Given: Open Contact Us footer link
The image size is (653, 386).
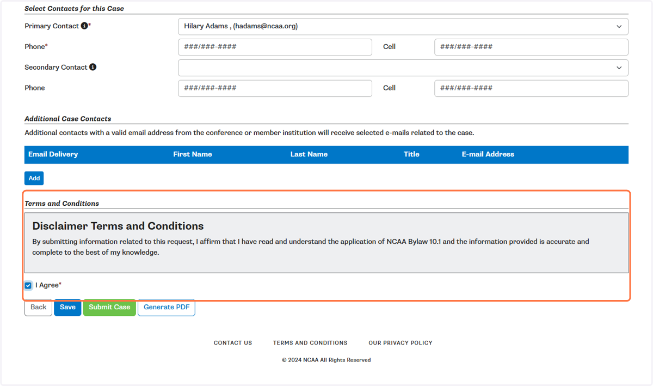Looking at the screenshot, I should (233, 343).
